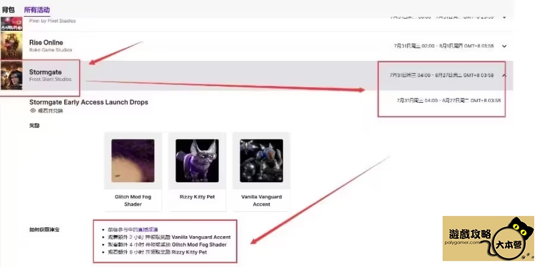Collapse the Stormgate campaign chevron

point(504,75)
